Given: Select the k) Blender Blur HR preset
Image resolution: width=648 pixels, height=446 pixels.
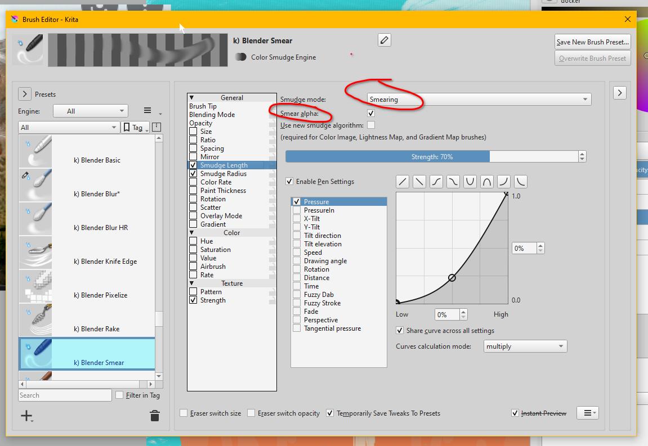Looking at the screenshot, I should coord(87,219).
